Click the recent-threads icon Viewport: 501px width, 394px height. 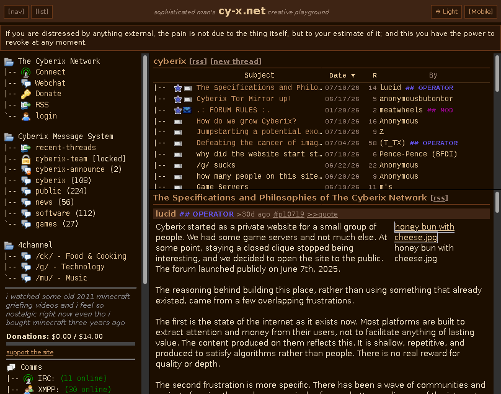point(26,148)
